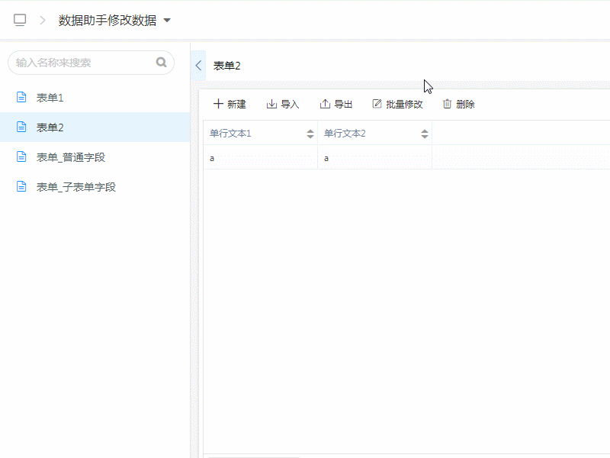
Task: Select 表单1 in the sidebar
Action: 50,98
